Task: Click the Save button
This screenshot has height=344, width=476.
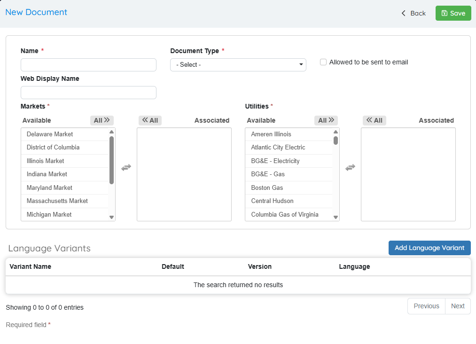Action: coord(453,13)
